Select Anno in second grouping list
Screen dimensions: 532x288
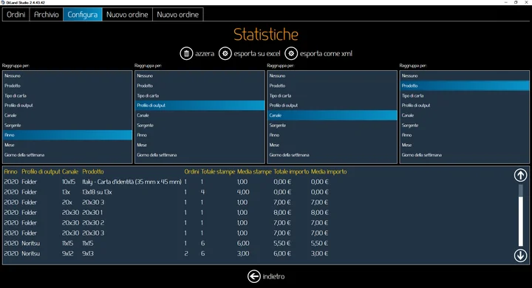199,135
